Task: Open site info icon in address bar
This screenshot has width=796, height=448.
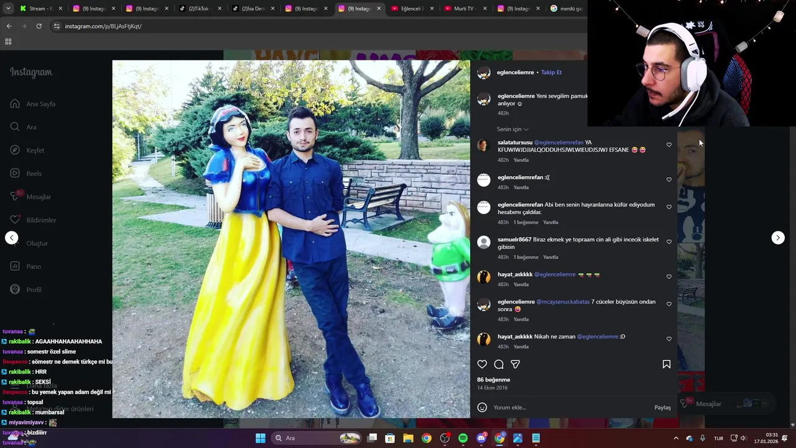Action: [57, 26]
